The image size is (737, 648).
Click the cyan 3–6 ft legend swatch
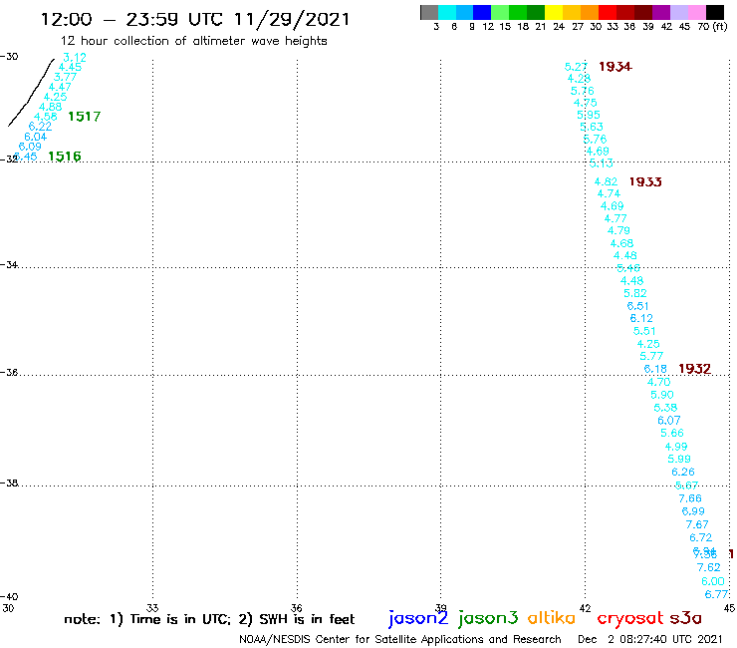tap(446, 12)
